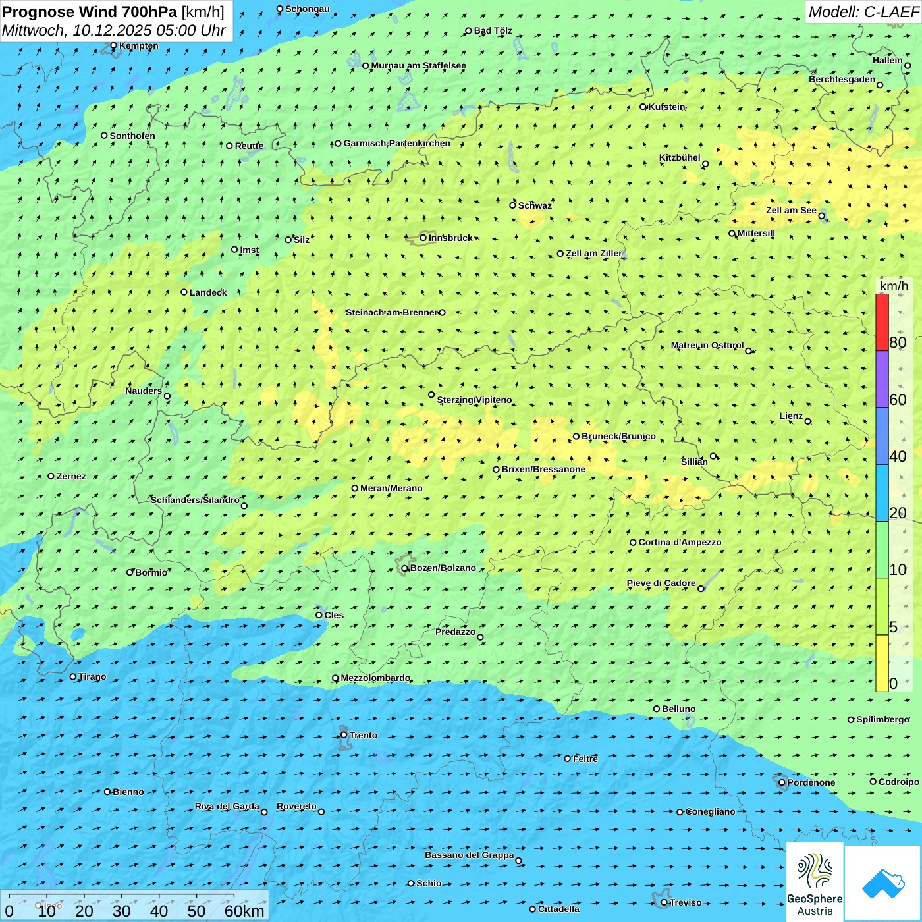The width and height of the screenshot is (922, 922).
Task: Click the 'Prognose Wind 700hPa' title
Action: click(x=90, y=12)
